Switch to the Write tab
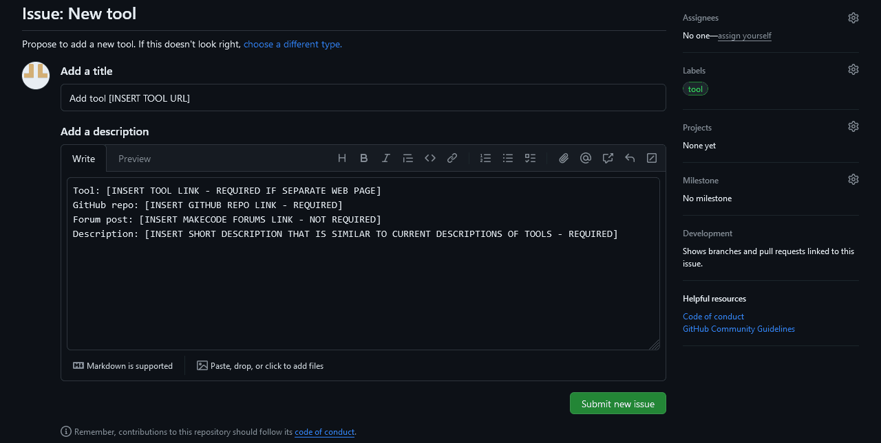The height and width of the screenshot is (443, 881). tap(84, 159)
